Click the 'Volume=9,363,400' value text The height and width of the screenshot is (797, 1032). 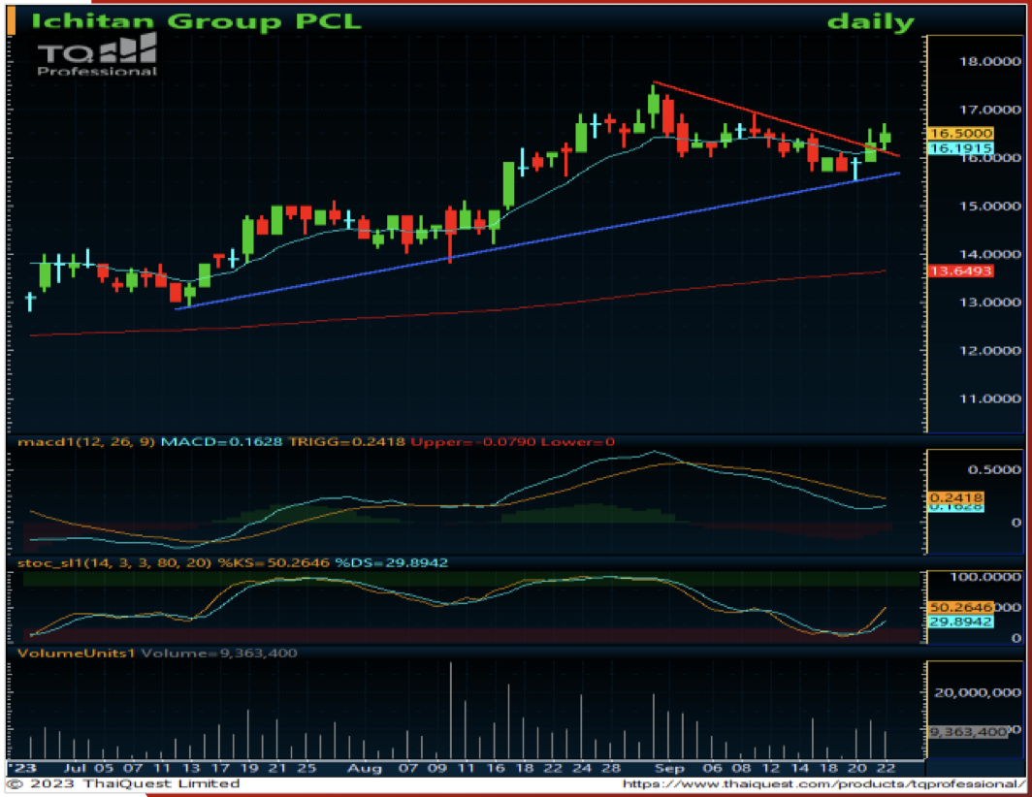pos(219,653)
